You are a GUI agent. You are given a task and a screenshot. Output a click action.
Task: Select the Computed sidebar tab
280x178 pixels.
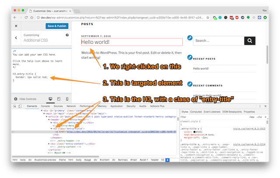click(196, 112)
